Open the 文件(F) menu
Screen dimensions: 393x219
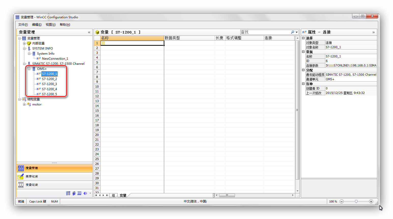pos(23,25)
